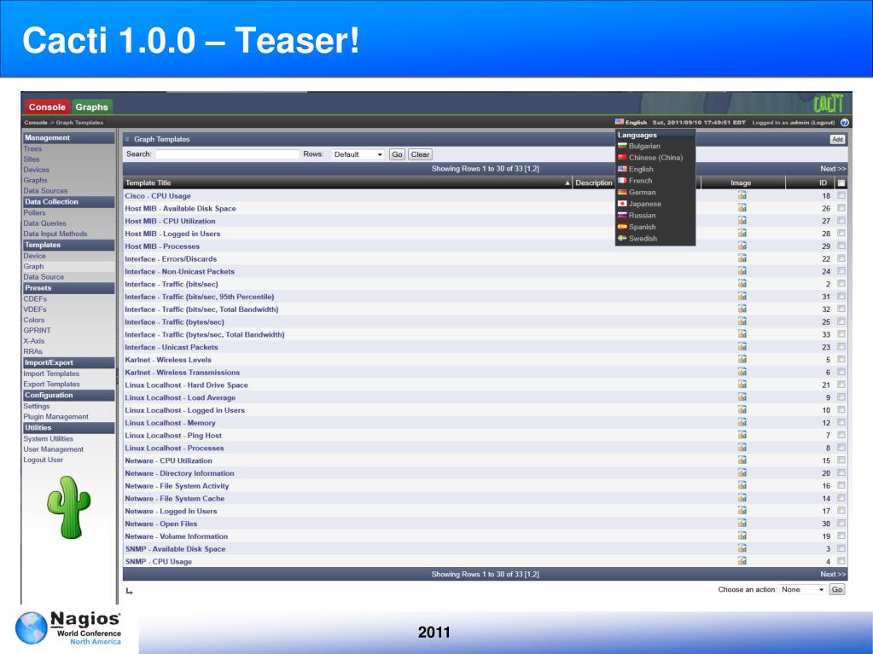Click the Cacti logo in the header
The width and height of the screenshot is (873, 654).
[829, 104]
